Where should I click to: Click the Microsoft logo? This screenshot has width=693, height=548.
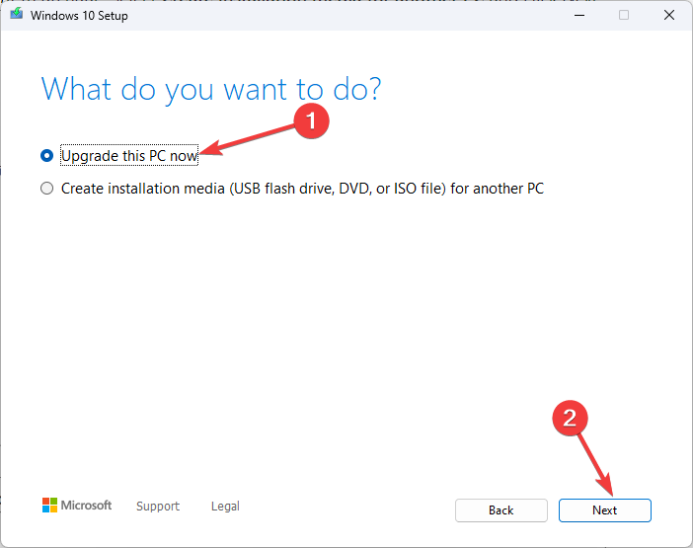tap(77, 506)
